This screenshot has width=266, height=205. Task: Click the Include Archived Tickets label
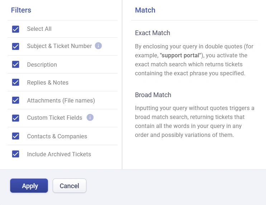click(x=59, y=154)
